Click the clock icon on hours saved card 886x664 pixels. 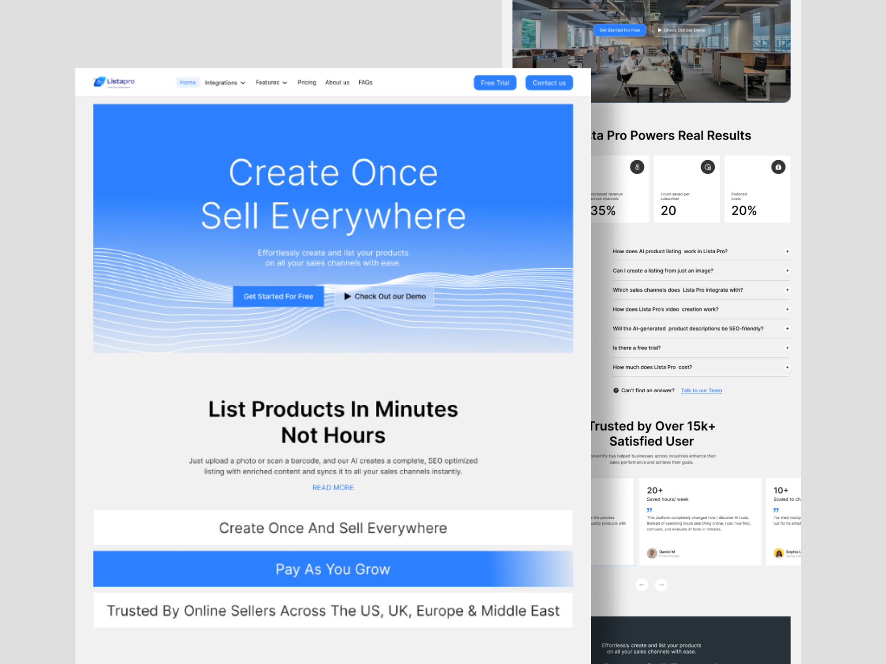point(708,167)
